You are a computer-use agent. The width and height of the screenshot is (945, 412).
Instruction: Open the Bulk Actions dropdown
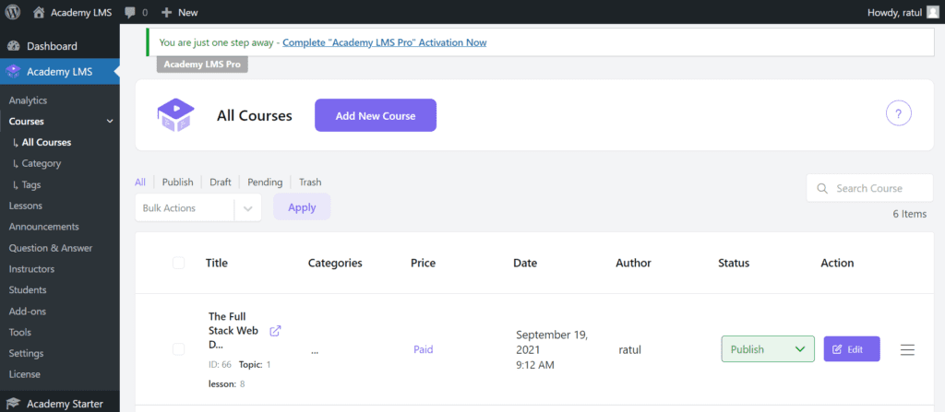(198, 207)
